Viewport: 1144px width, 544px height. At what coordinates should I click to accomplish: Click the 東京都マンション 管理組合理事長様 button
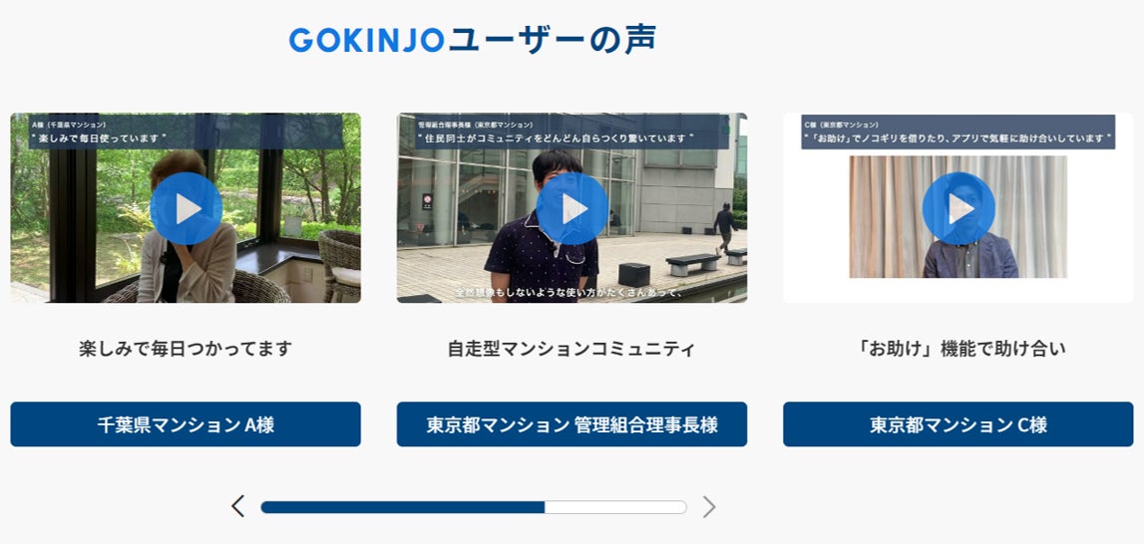(572, 423)
